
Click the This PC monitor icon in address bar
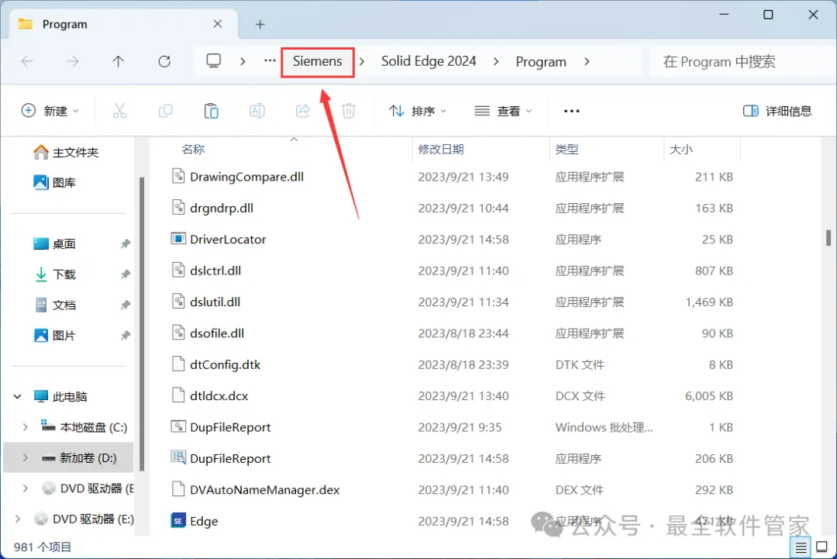(214, 61)
